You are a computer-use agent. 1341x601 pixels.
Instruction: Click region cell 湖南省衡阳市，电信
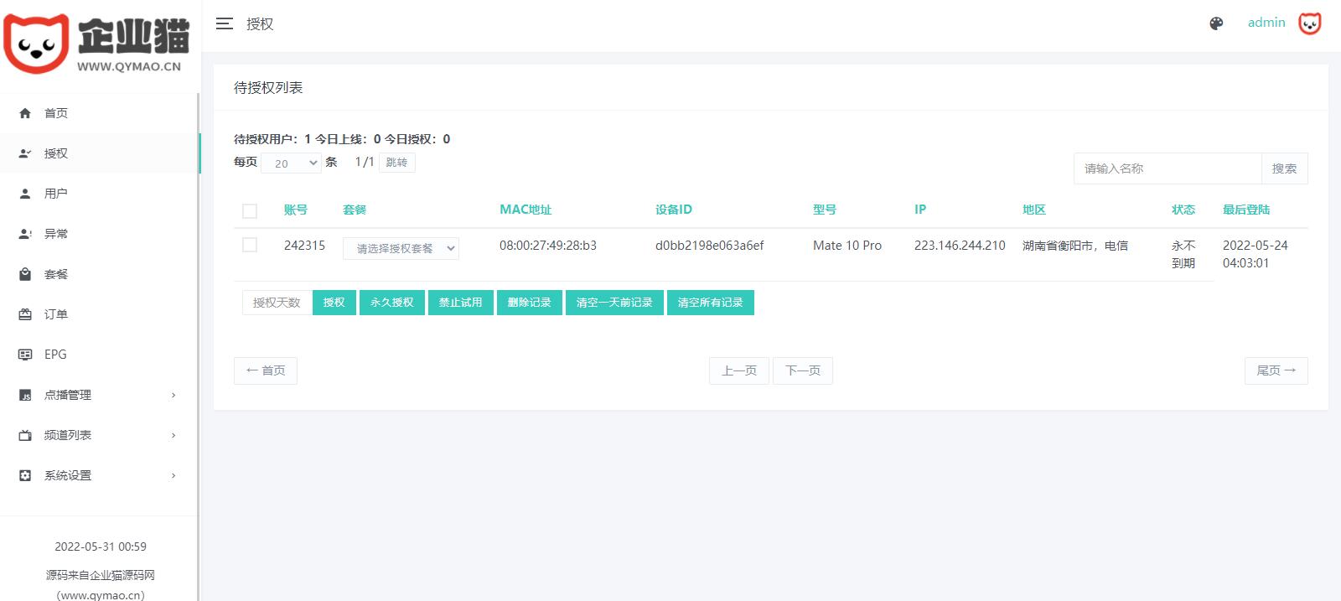click(1075, 246)
